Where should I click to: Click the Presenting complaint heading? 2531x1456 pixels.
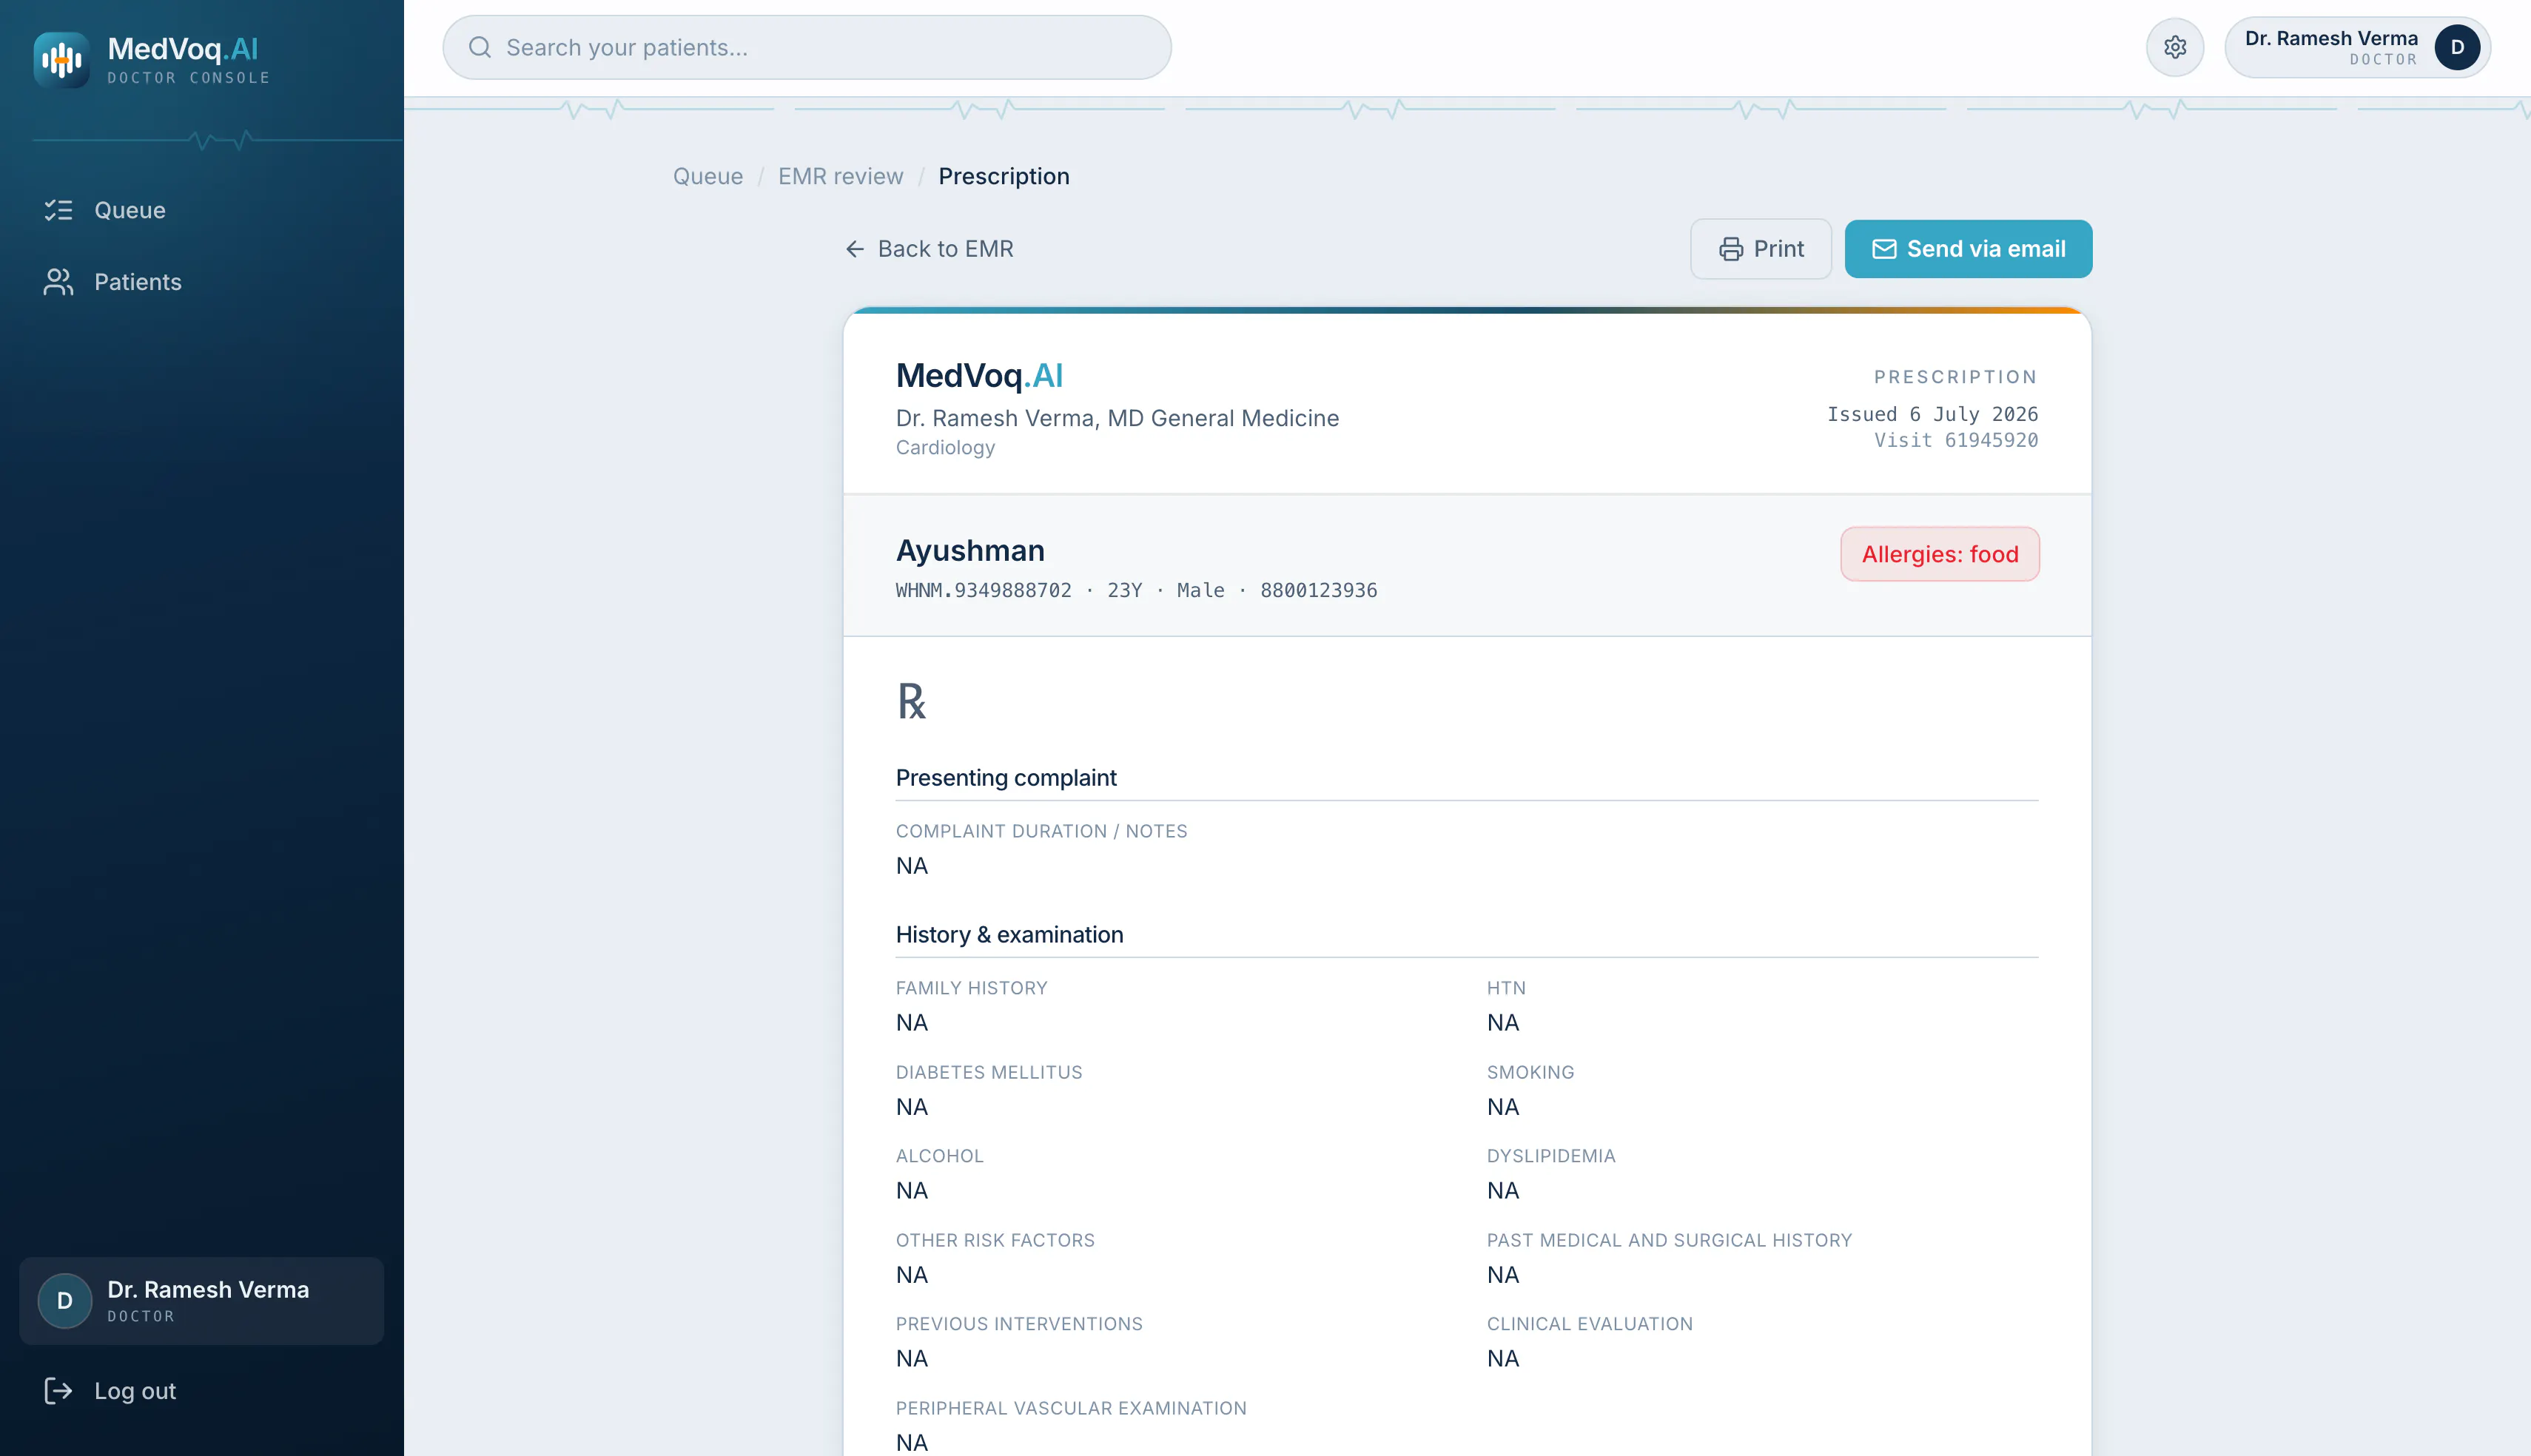[x=1006, y=778]
